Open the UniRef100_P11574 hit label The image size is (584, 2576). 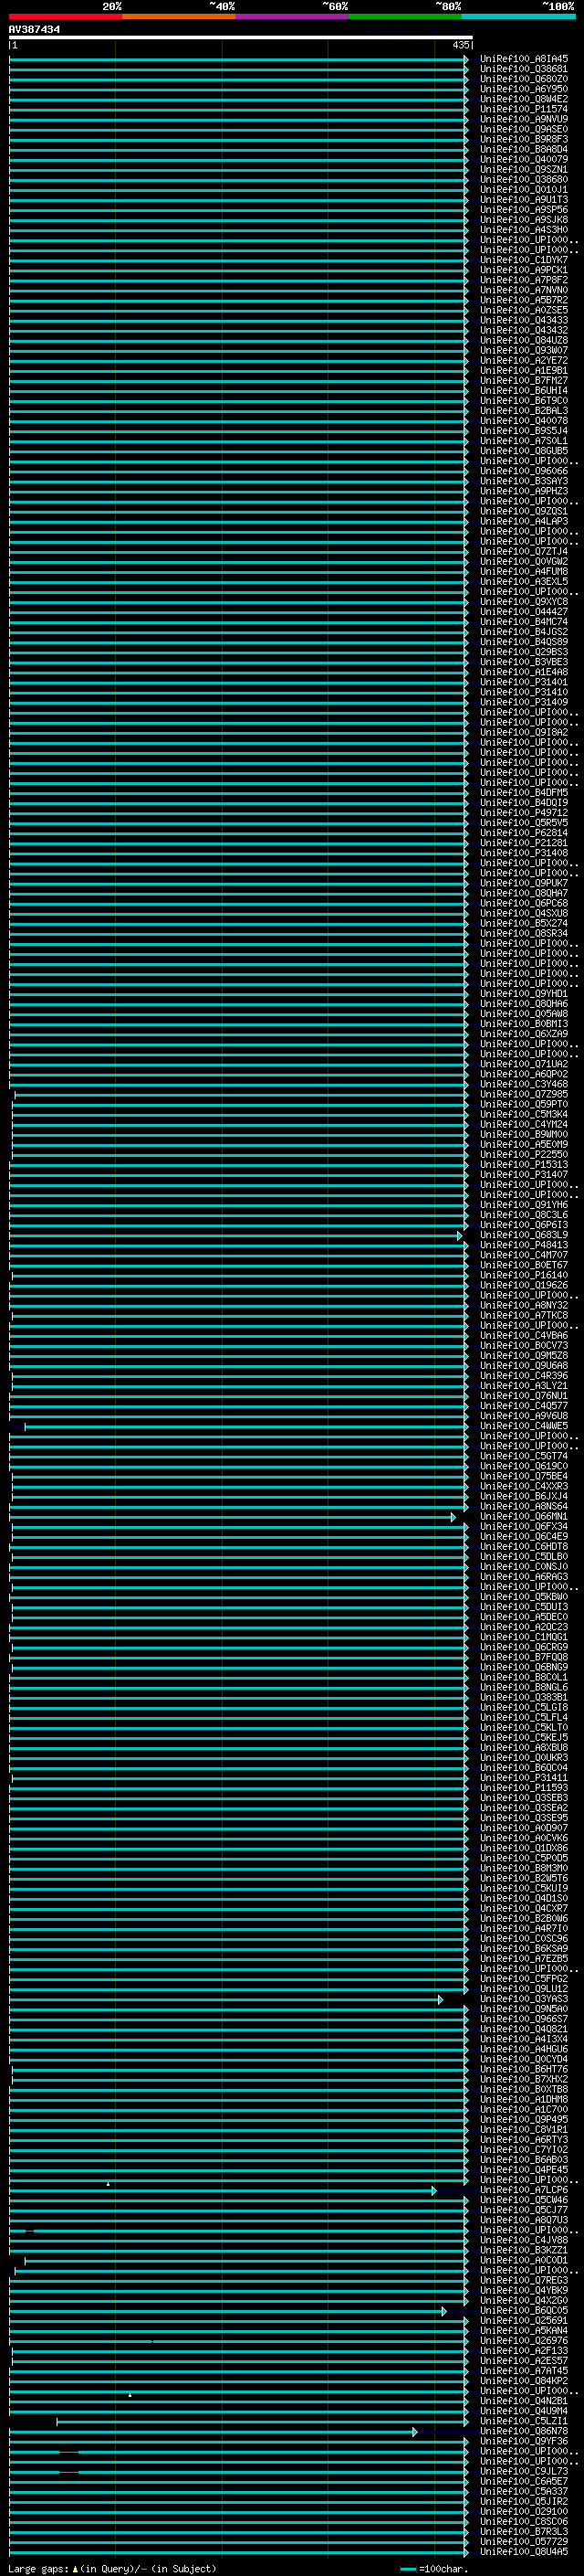pyautogui.click(x=524, y=109)
